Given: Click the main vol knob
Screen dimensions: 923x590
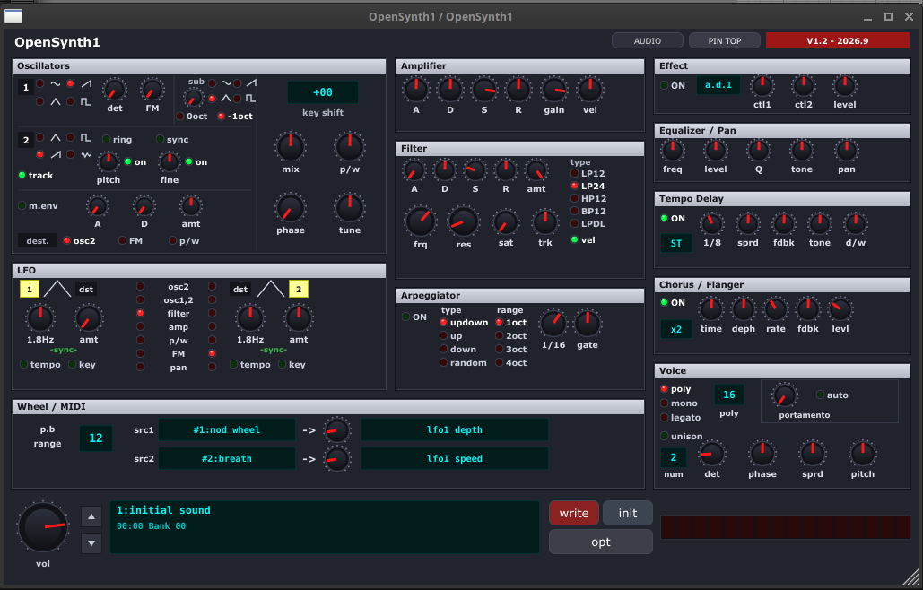Looking at the screenshot, I should click(43, 527).
